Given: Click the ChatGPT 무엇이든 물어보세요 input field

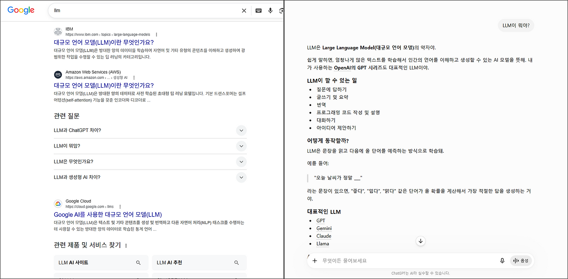Looking at the screenshot, I should 408,260.
